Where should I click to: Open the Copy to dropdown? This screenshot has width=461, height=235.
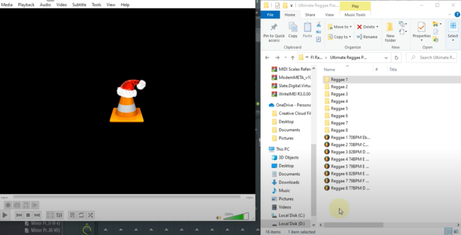(339, 37)
